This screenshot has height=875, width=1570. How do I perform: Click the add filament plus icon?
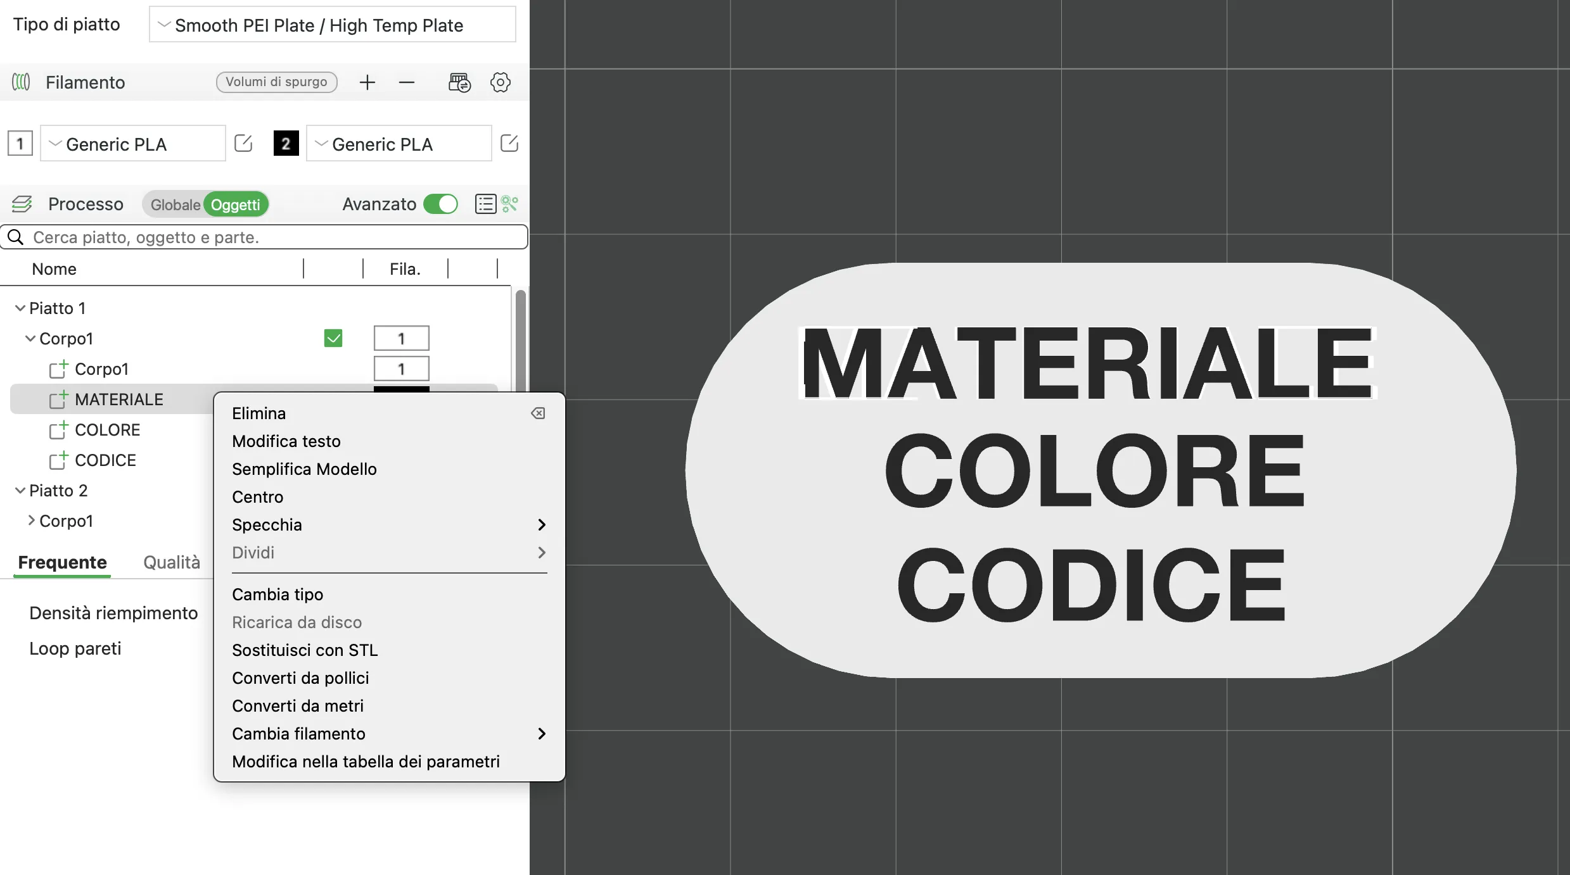[367, 82]
